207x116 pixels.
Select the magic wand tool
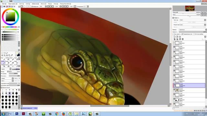7,53
